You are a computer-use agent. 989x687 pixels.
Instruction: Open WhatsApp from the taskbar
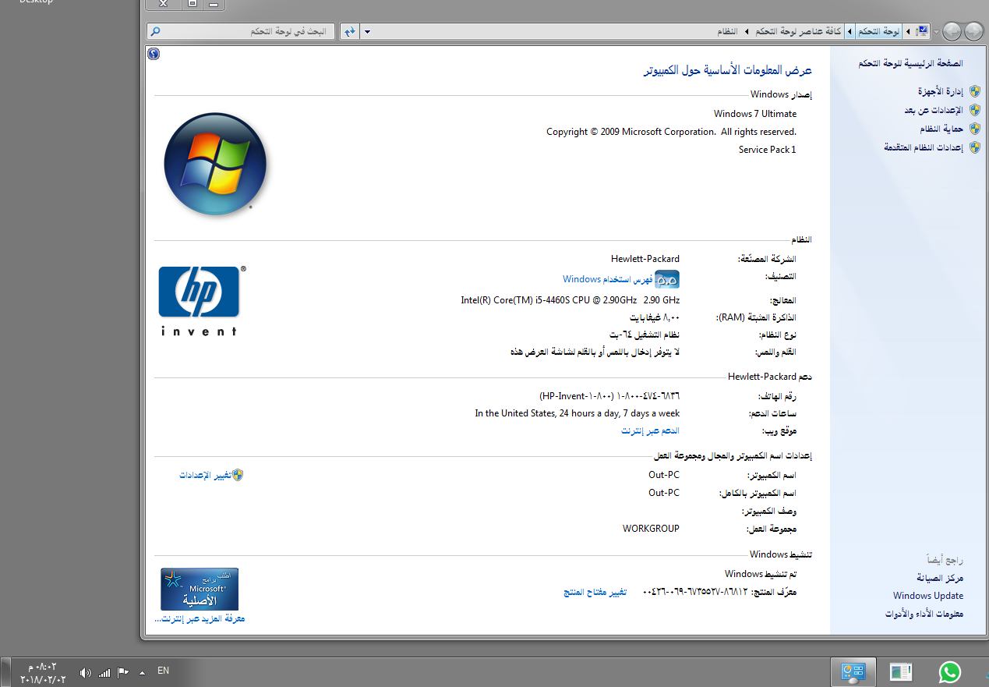[x=950, y=671]
